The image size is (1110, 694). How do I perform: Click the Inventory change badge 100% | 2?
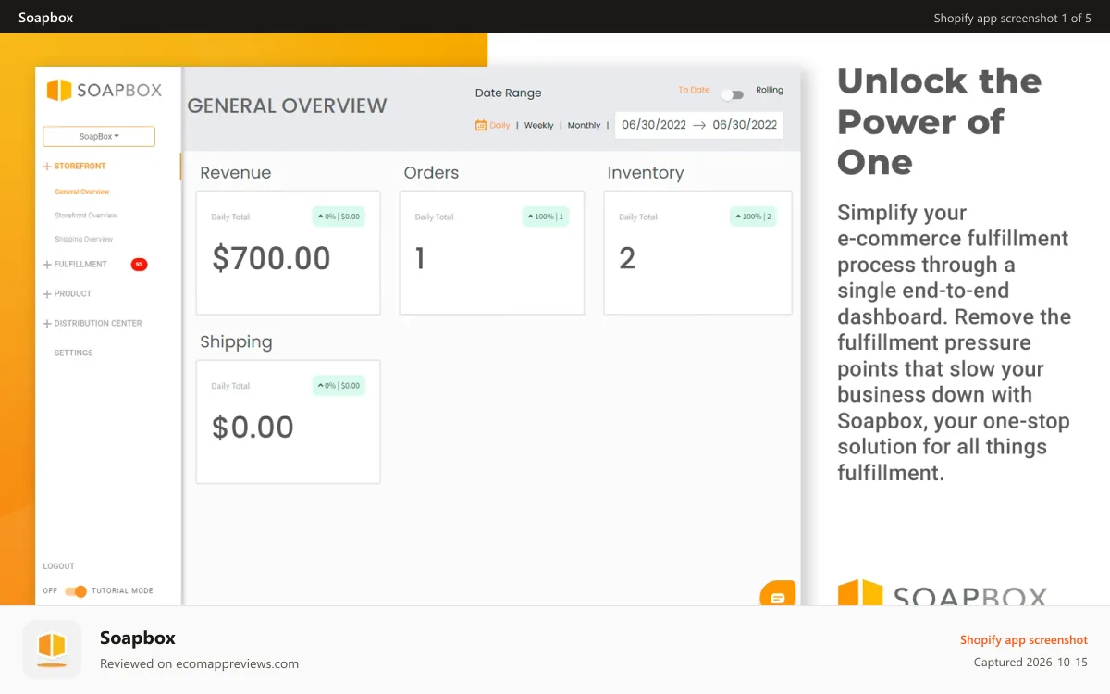753,217
